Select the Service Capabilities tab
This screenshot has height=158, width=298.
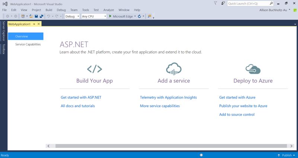coord(28,44)
